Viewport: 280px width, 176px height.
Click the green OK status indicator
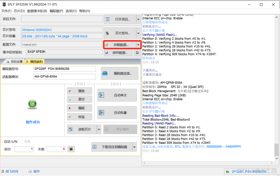pos(32,104)
